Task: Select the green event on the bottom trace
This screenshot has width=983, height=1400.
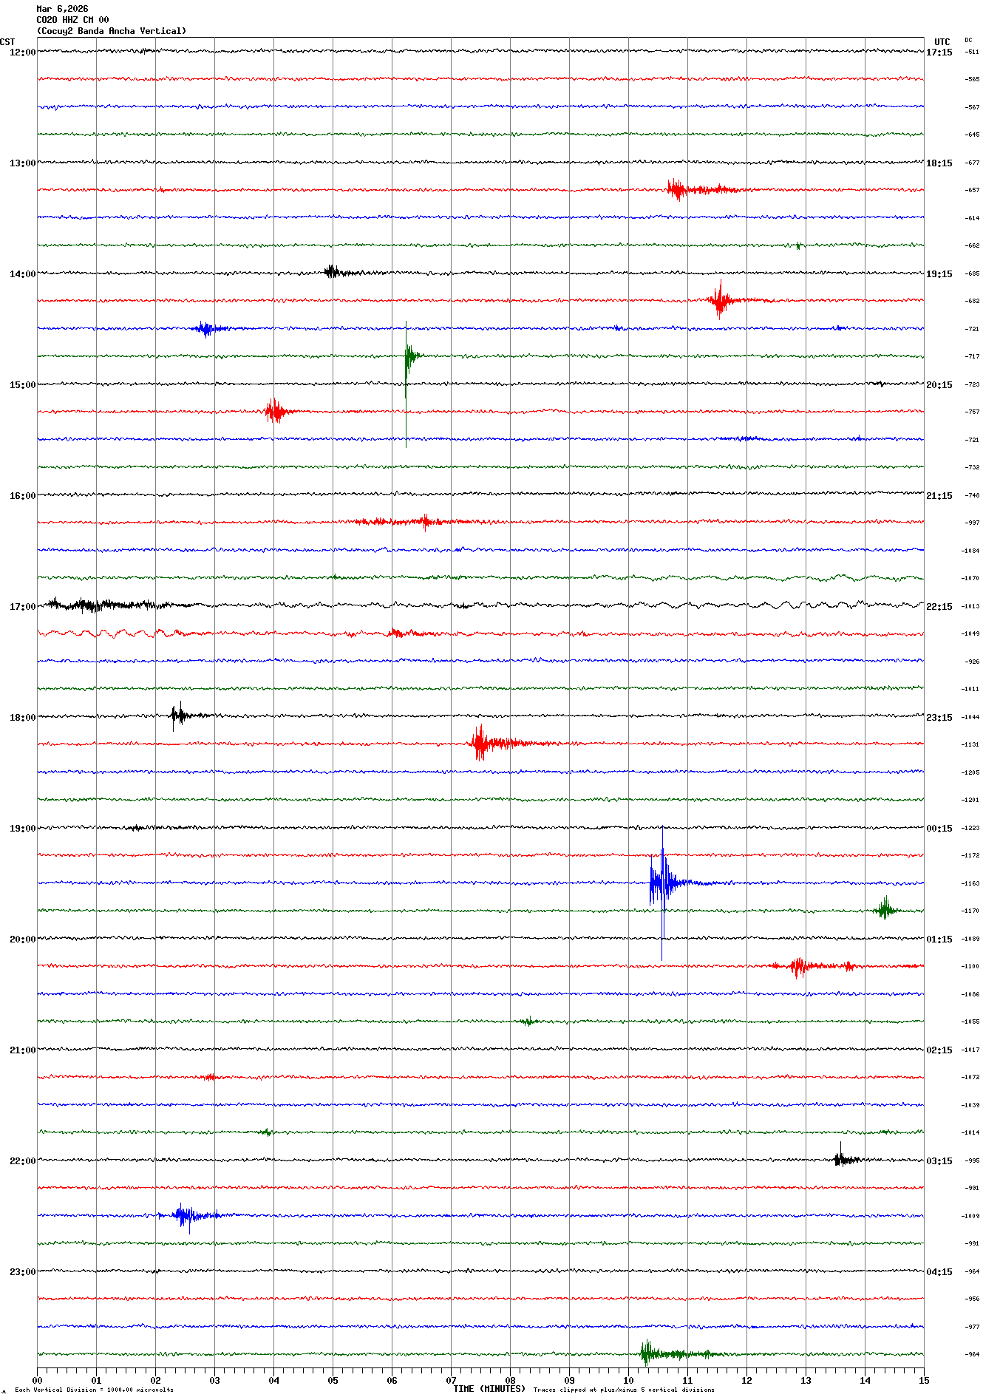Action: (649, 1353)
